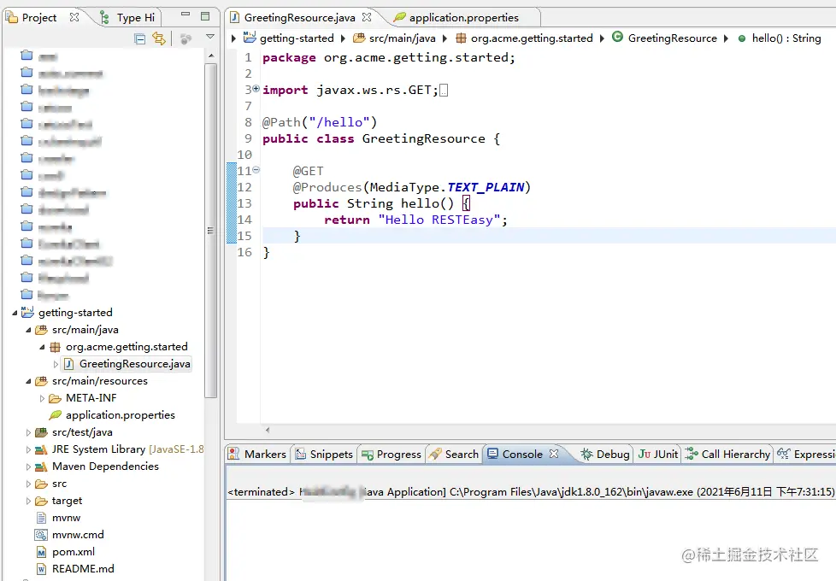Viewport: 836px width, 581px height.
Task: Collapse org.acme.getting.started package node
Action: (42, 347)
